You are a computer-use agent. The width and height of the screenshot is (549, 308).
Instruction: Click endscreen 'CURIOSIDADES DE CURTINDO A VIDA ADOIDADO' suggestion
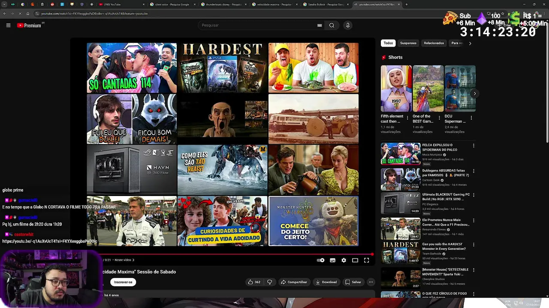pyautogui.click(x=223, y=221)
